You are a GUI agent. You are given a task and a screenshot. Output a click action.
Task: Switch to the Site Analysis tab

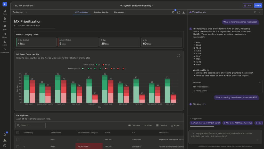point(119,12)
